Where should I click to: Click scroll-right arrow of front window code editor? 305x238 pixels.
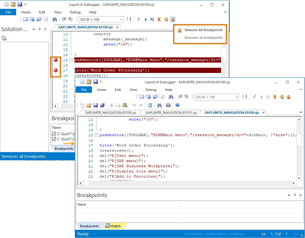pos(294,183)
